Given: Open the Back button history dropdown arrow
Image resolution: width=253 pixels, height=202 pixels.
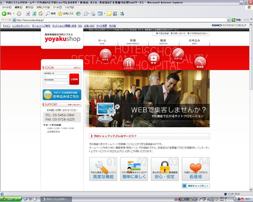Looking at the screenshot, I should click(x=14, y=14).
